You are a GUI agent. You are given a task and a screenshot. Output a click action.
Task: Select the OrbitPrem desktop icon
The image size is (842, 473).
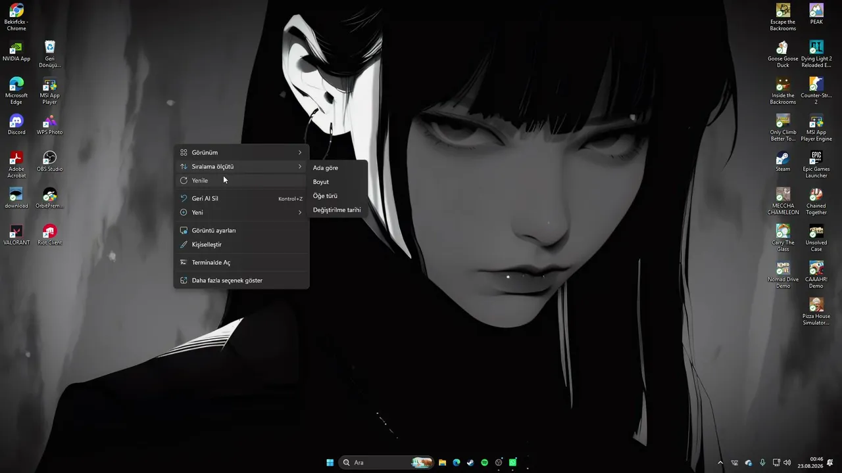tap(50, 198)
